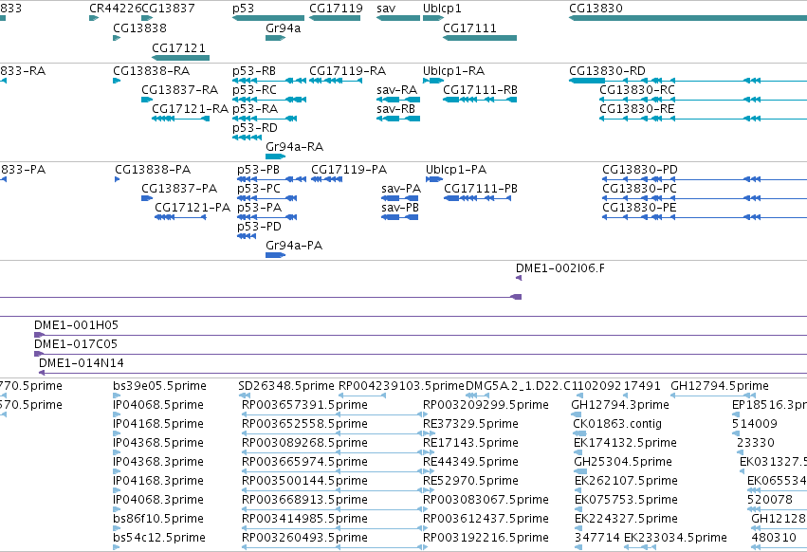Open the CG17111 gene label
Screen dimensions: 807x552
[x=469, y=28]
